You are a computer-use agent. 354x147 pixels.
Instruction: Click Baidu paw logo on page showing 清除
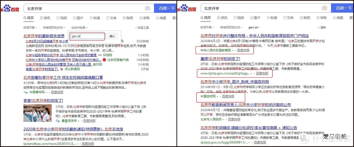(184, 8)
